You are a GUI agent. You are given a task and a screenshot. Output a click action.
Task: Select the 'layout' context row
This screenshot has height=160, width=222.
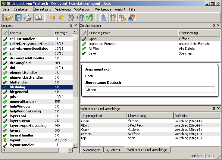coord(15,140)
